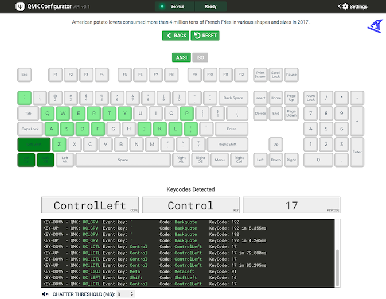Click the Space bar key
The image size is (386, 299).
(x=123, y=160)
